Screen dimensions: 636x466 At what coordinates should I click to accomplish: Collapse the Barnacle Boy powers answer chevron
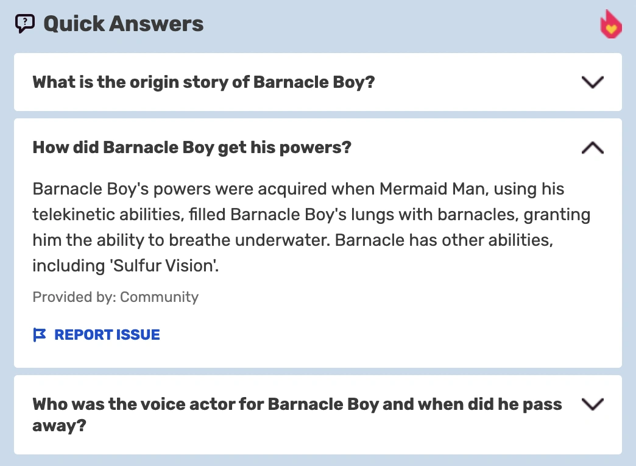[592, 148]
